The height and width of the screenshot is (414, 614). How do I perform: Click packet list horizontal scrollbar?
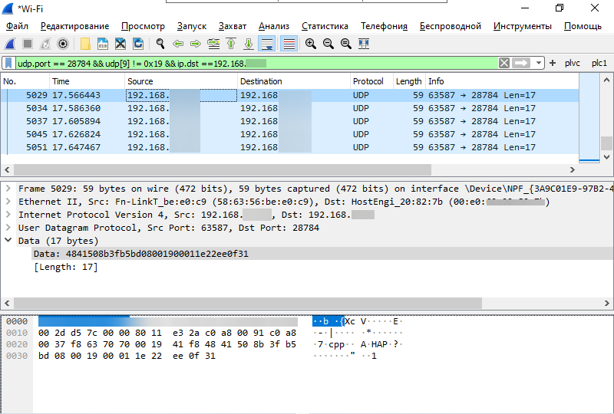[223, 170]
